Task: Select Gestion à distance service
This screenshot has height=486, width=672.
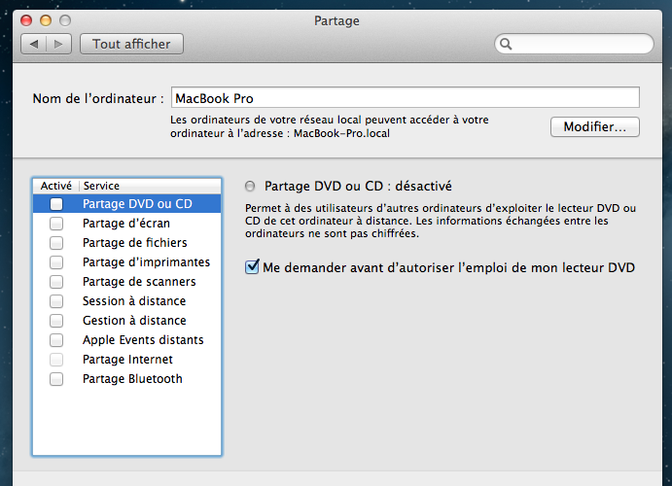Action: [x=126, y=321]
